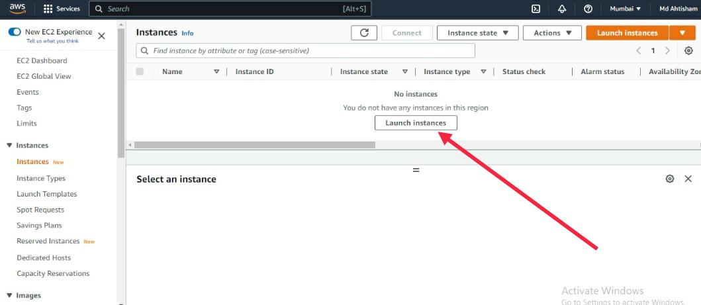The height and width of the screenshot is (305, 701).
Task: Open the Mumbai region selector
Action: 626,9
